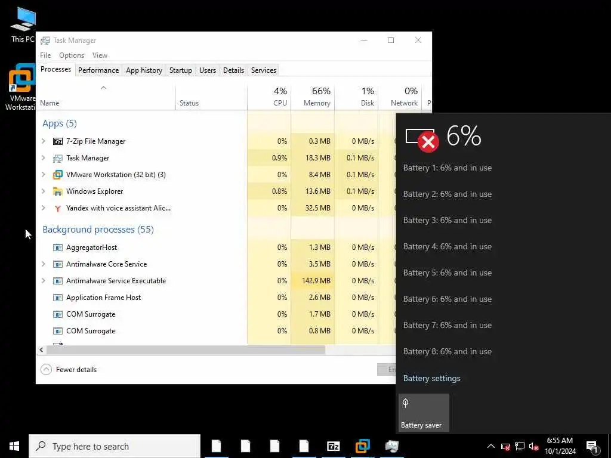
Task: Click the Application Frame Host icon
Action: (x=58, y=298)
